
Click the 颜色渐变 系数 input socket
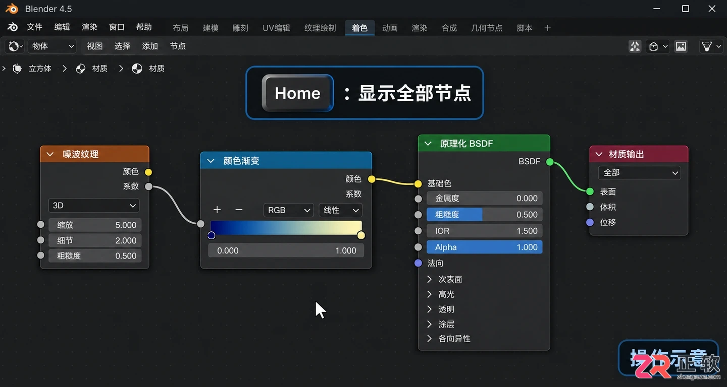click(x=201, y=224)
